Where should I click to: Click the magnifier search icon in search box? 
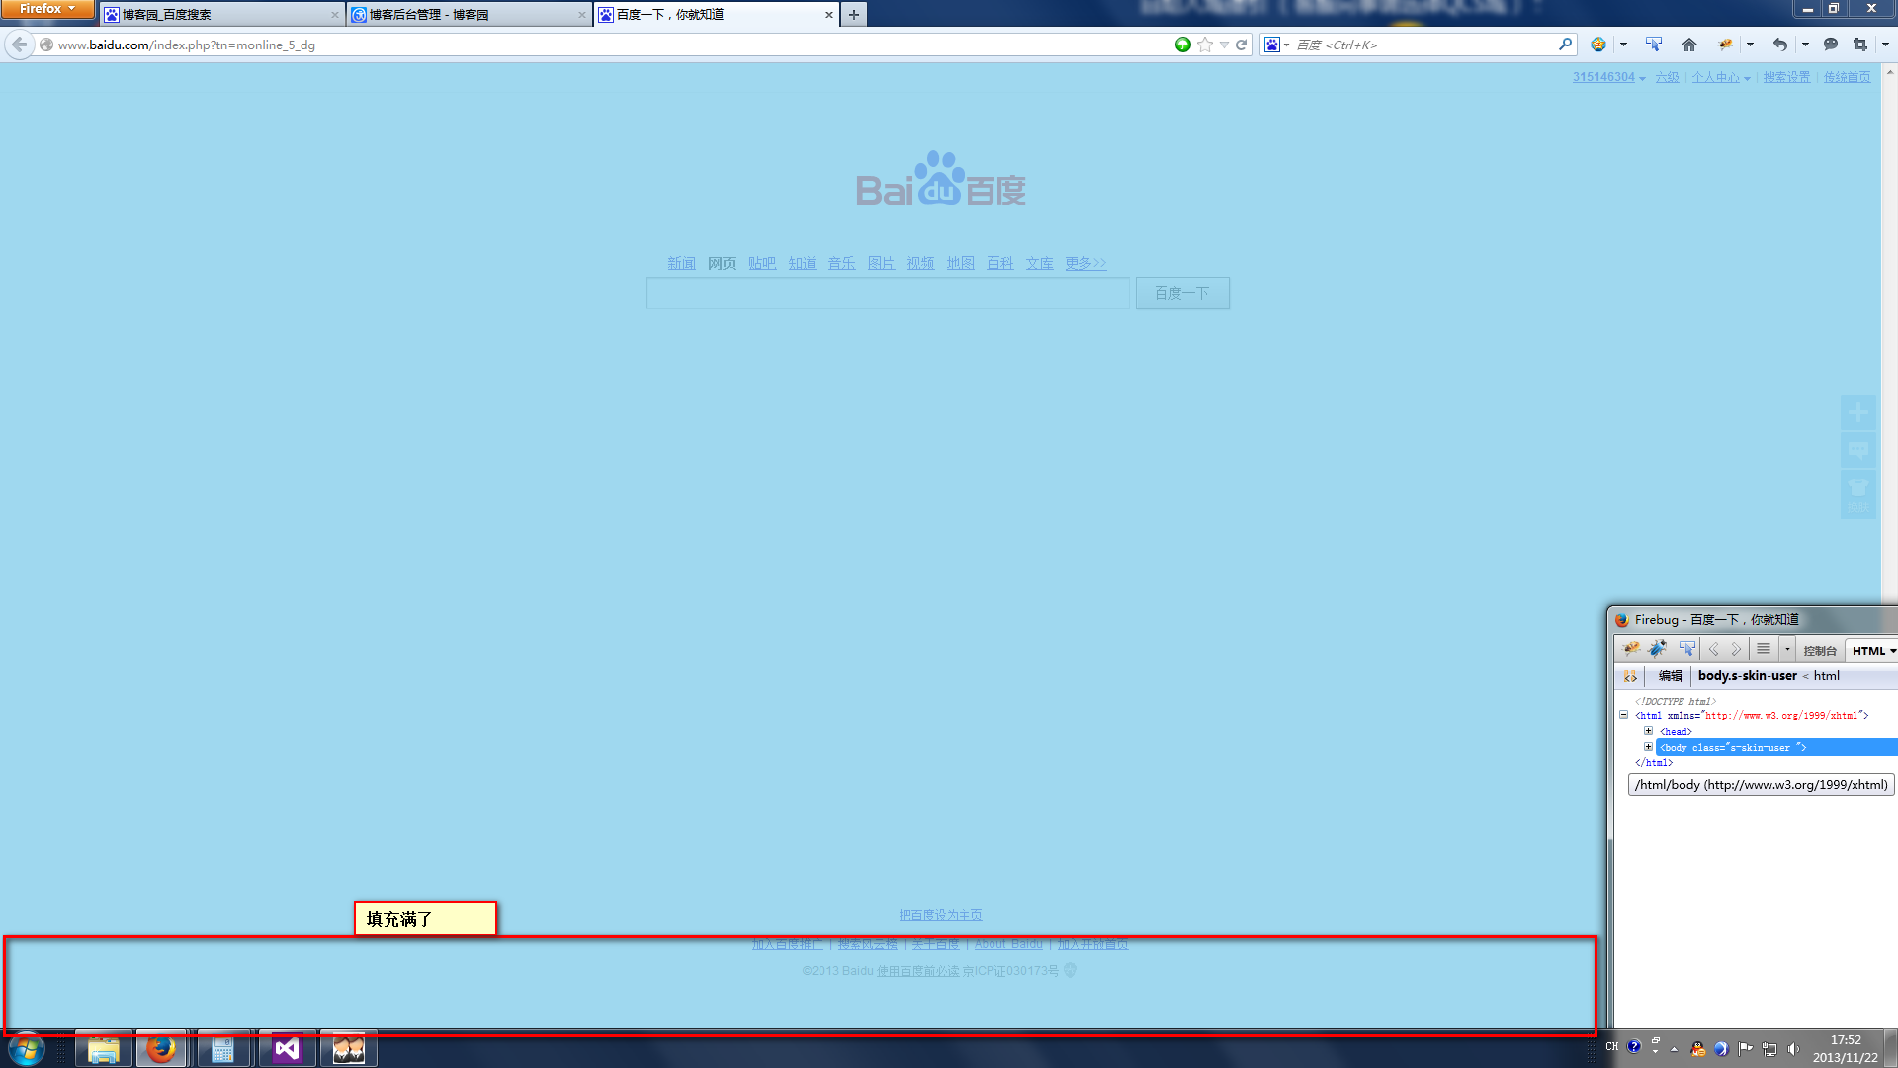click(x=1565, y=44)
